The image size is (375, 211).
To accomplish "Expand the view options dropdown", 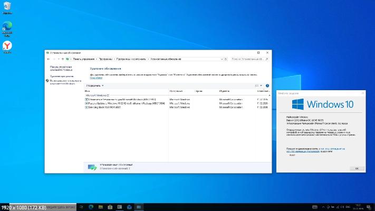I will [261, 85].
